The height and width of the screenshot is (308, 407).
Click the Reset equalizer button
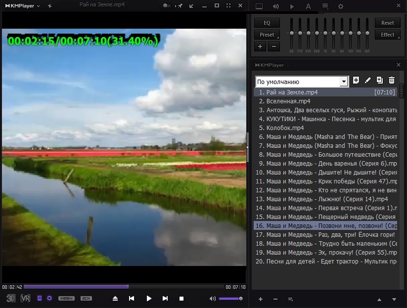pos(387,23)
